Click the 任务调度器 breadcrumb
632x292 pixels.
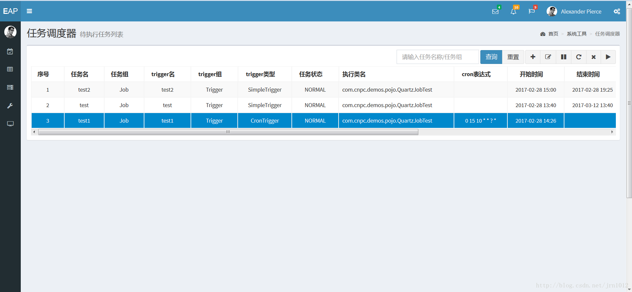[x=607, y=34]
